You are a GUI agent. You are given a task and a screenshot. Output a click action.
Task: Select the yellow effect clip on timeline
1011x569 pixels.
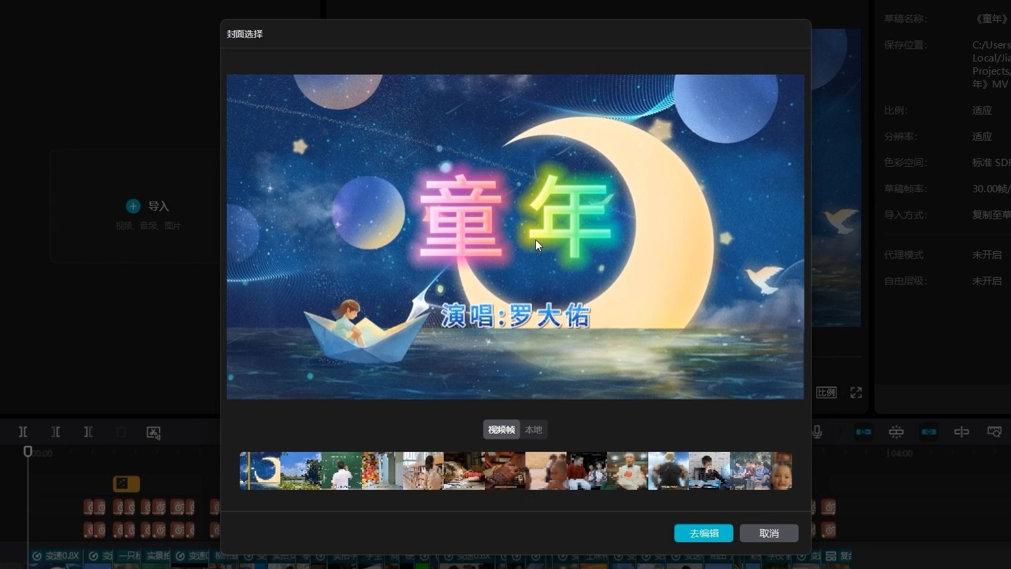click(x=126, y=483)
